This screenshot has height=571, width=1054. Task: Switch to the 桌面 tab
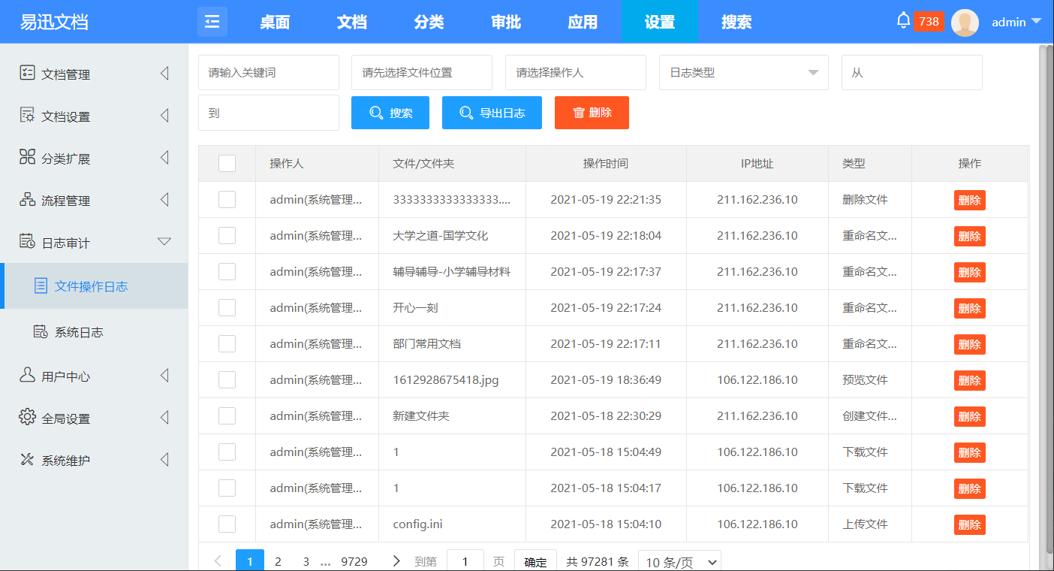(x=275, y=22)
